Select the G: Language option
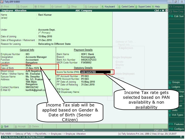Viewport: 185px width, 139px height. pos(93,7)
